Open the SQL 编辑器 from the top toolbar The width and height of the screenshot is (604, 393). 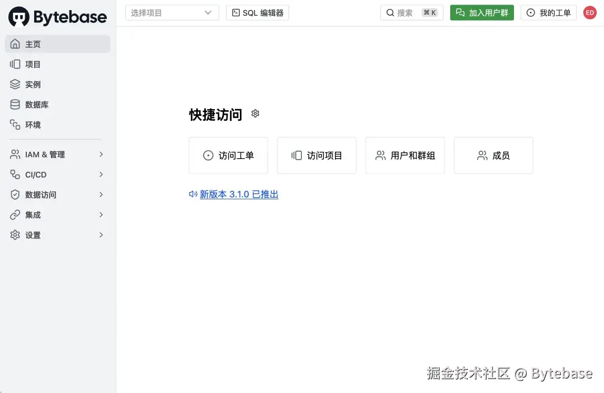pyautogui.click(x=257, y=12)
